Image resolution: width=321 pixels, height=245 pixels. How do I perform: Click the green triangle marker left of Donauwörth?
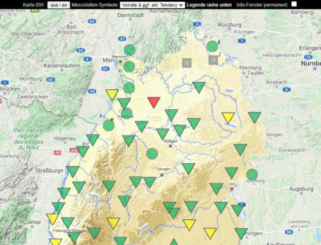(x=240, y=150)
